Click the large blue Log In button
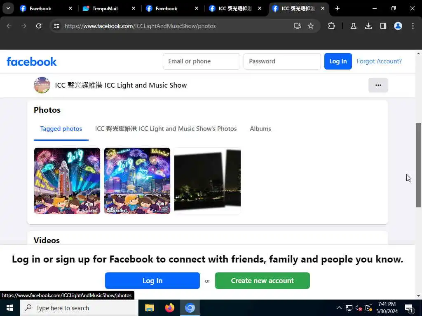422x316 pixels. 152,281
